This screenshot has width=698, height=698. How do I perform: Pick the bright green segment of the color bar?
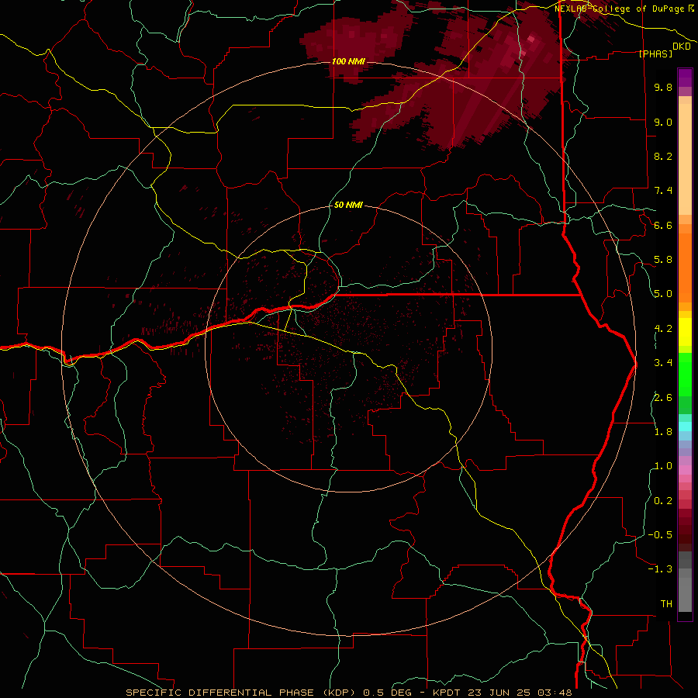pos(685,374)
